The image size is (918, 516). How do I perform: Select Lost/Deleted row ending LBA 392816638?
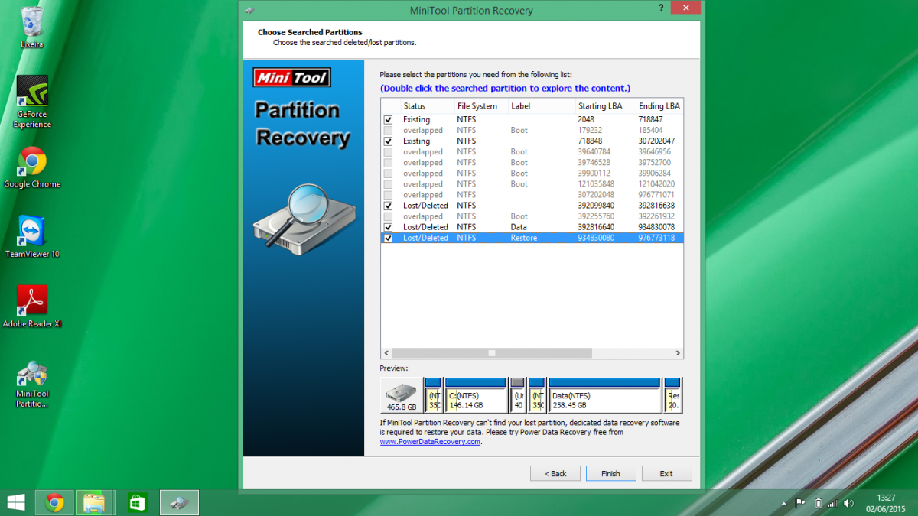point(532,206)
